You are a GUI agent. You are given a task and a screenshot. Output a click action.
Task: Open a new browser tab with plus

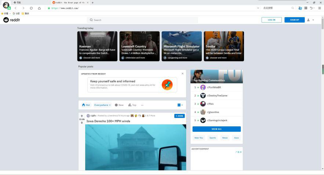click(x=92, y=3)
